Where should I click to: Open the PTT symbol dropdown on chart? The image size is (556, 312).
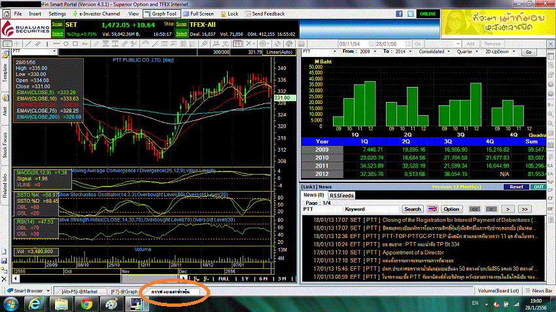pos(54,52)
